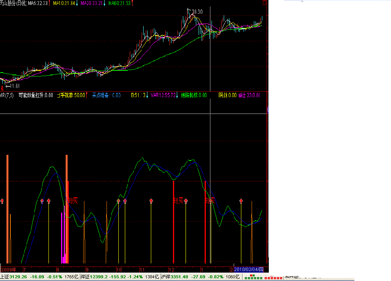Click the -155.92 Shenzhen index change
Image resolution: width=391 pixels, height=281 pixels.
pyautogui.click(x=118, y=277)
